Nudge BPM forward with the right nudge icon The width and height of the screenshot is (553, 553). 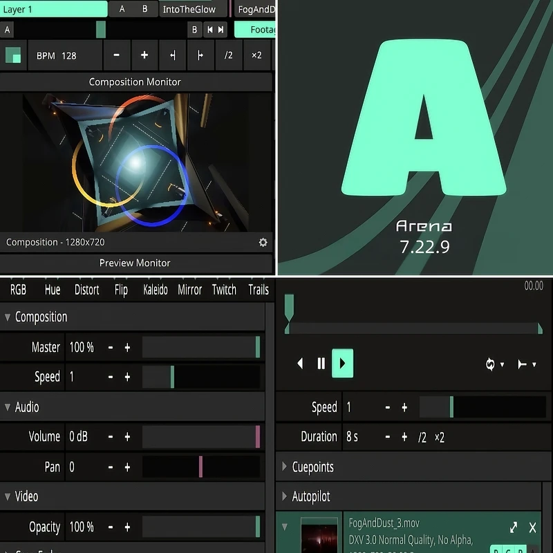pyautogui.click(x=200, y=55)
